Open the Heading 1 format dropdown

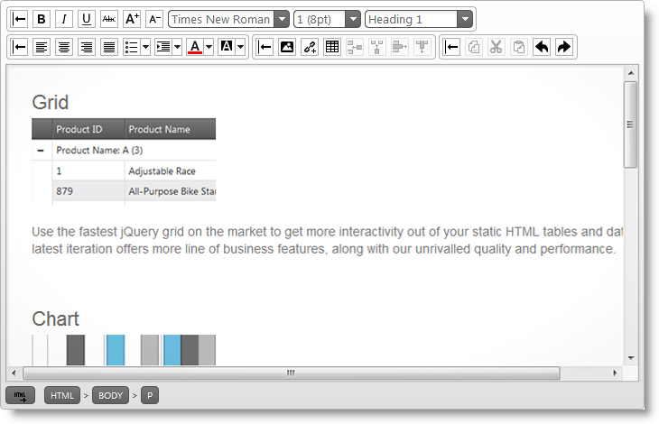[464, 19]
